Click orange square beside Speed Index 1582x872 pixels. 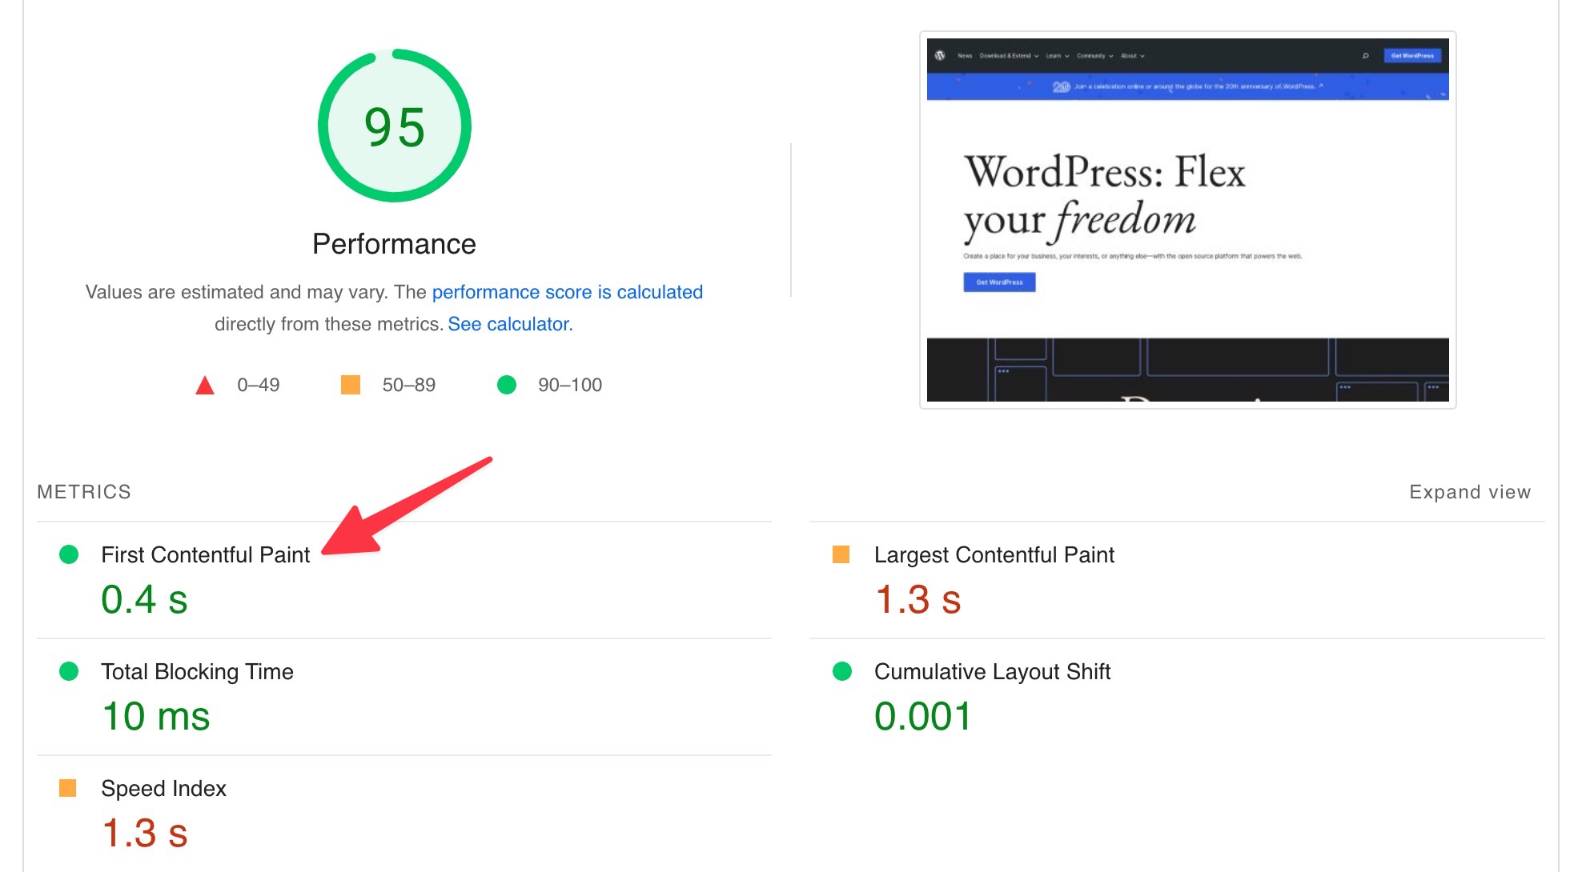(68, 788)
